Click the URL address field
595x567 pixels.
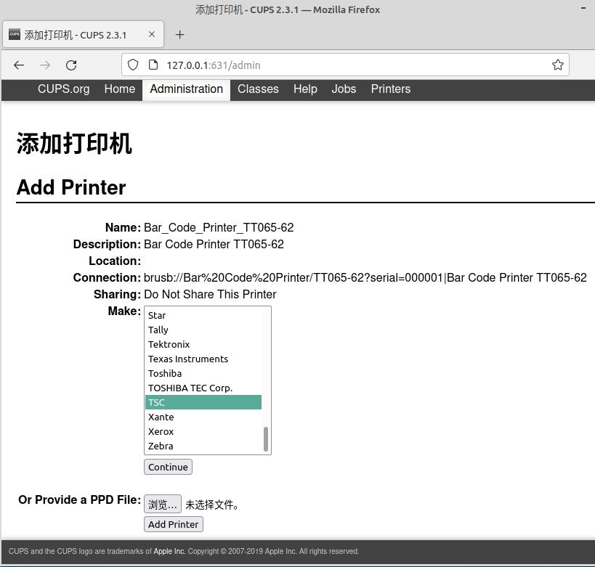click(x=345, y=65)
